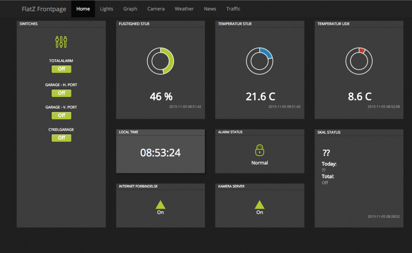Click the green padlock alarm status icon
Screen dimensions: 412x253
click(260, 150)
